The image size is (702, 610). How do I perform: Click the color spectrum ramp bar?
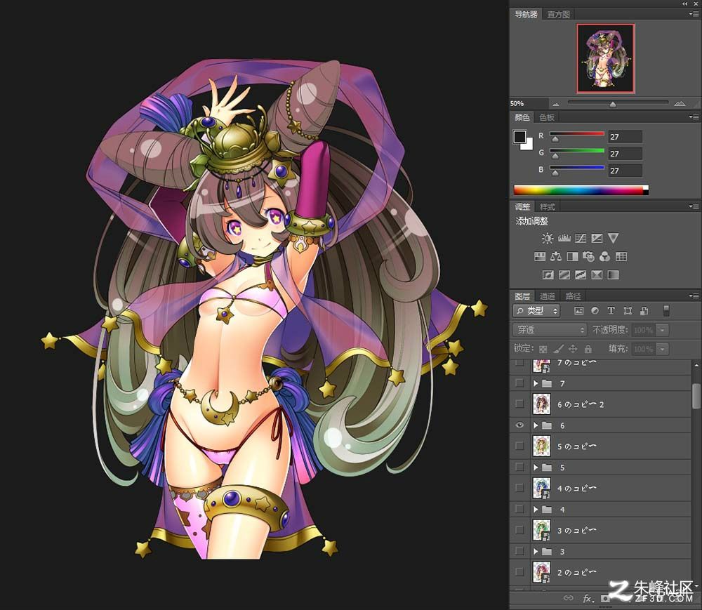(581, 190)
